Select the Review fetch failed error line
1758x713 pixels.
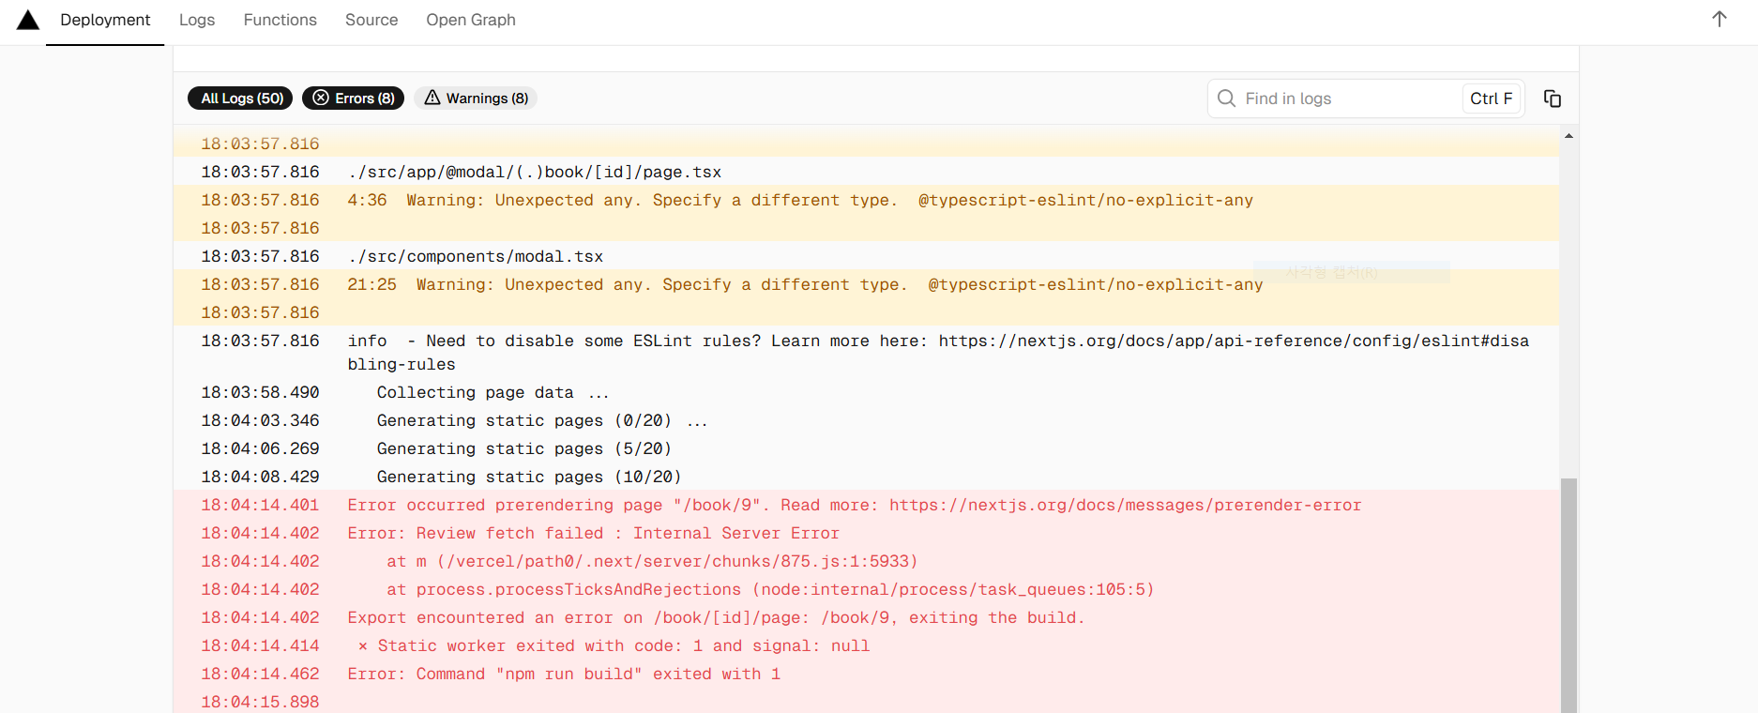(866, 533)
